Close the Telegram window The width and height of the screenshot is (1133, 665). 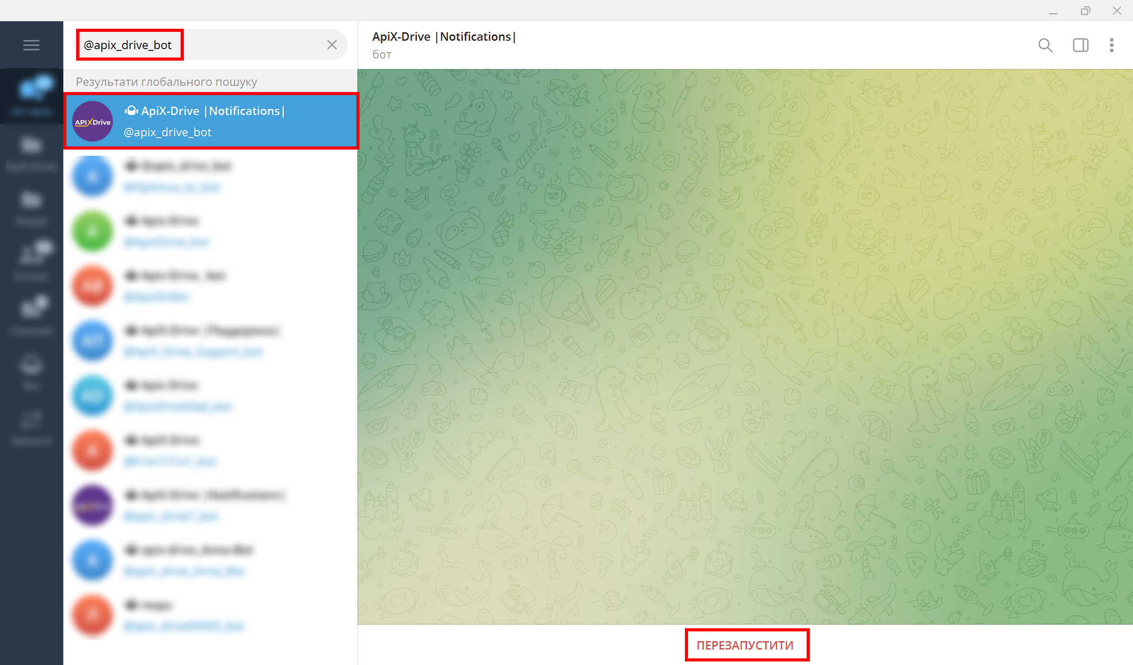tap(1117, 11)
